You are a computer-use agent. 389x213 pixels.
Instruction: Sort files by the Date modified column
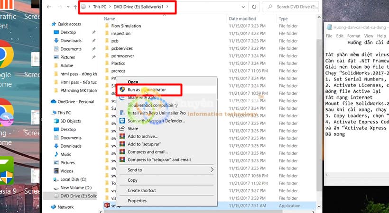pyautogui.click(x=243, y=18)
